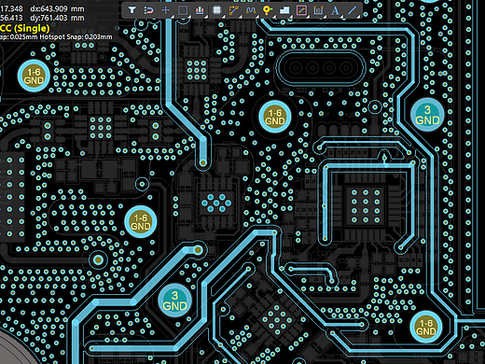The height and width of the screenshot is (364, 485).
Task: Select the place component chip tool
Action: [x=216, y=10]
